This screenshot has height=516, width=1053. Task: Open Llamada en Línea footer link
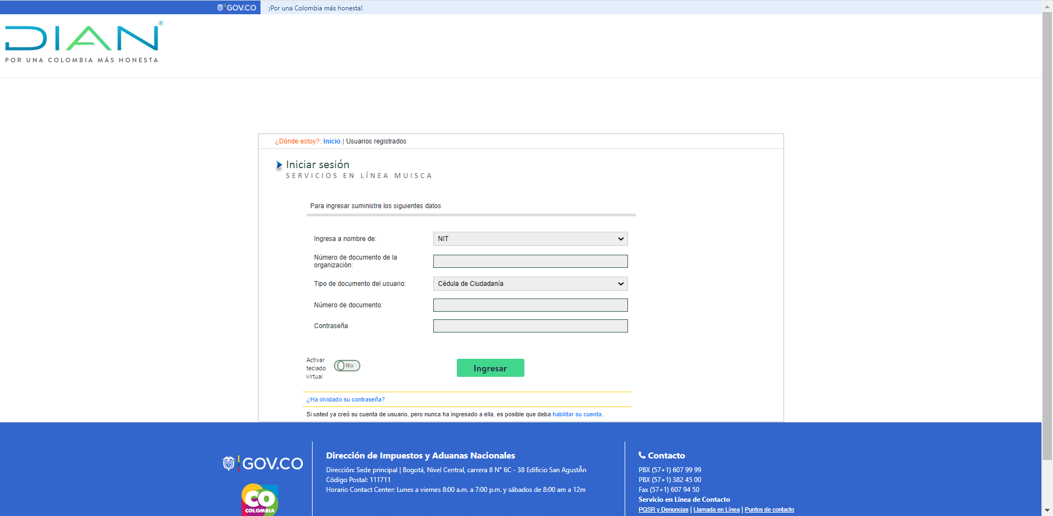[716, 510]
